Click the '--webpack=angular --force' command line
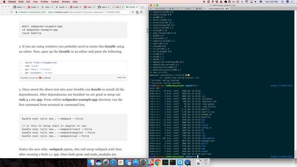 [58, 133]
